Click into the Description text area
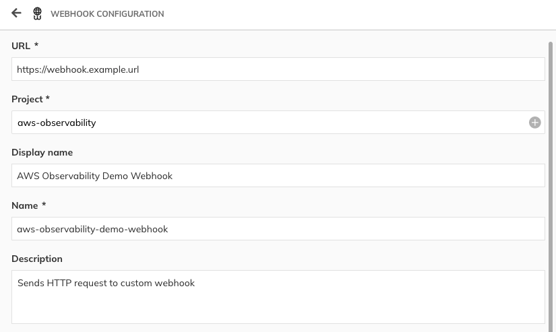 pos(278,297)
